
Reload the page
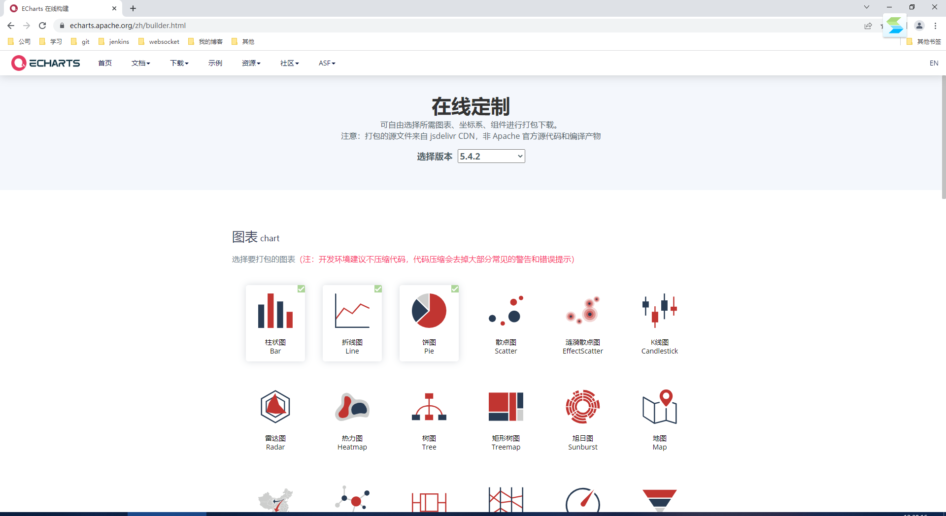click(x=42, y=26)
